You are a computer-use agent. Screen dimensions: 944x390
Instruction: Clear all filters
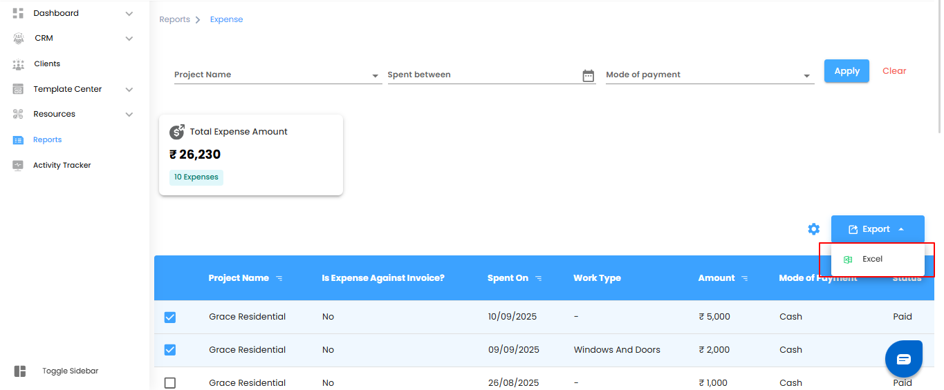point(894,71)
